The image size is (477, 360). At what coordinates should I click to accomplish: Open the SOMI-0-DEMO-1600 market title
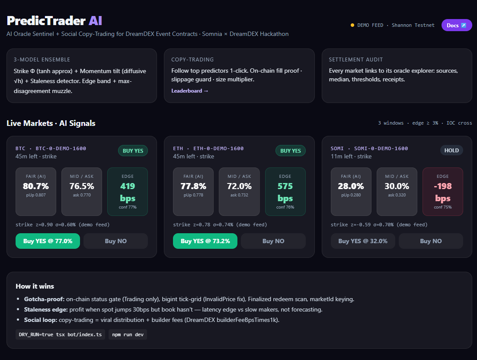point(381,148)
